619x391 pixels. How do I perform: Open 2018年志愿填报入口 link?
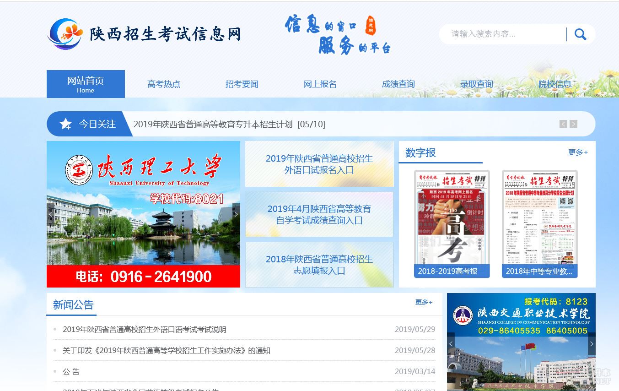pos(319,265)
